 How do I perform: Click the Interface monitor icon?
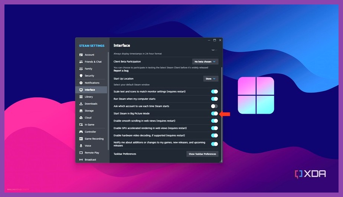81,90
